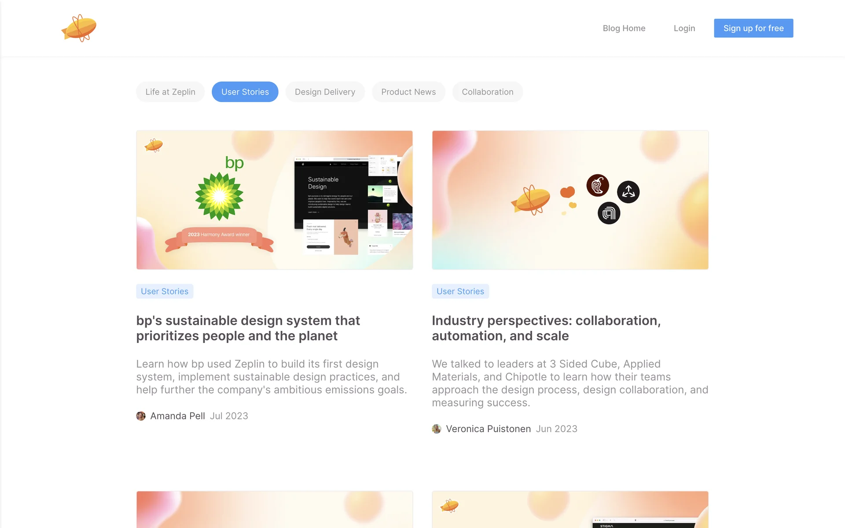Open the Collaboration category

(x=488, y=92)
